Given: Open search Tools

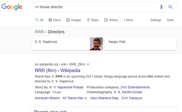Looking at the screenshot, I should (x=170, y=20).
